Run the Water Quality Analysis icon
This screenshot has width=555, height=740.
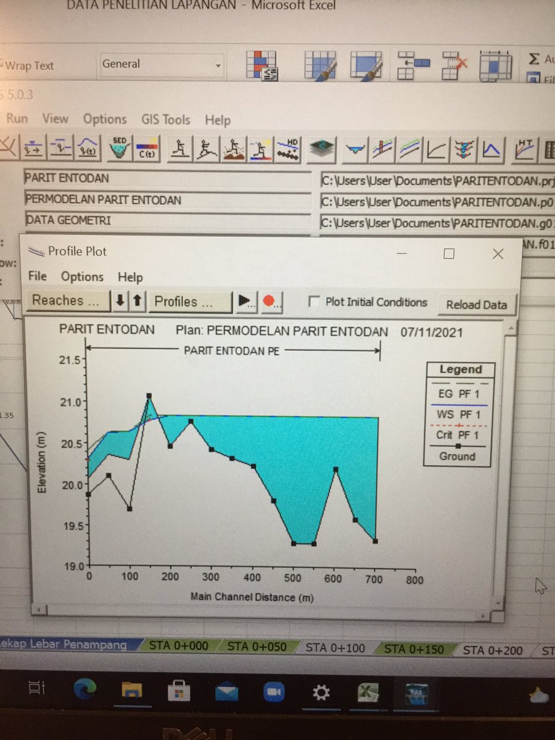pos(260,149)
